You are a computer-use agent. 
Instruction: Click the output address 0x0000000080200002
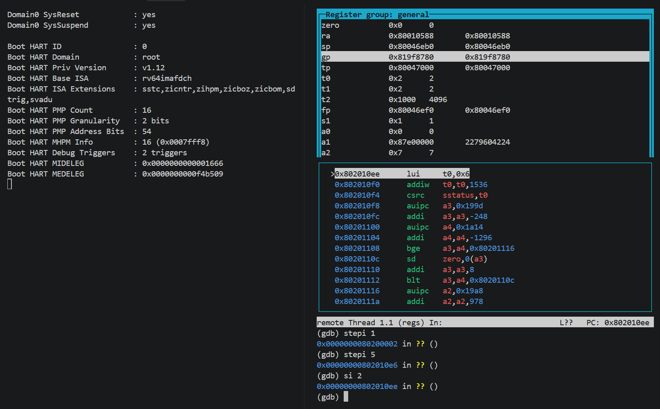(x=357, y=344)
